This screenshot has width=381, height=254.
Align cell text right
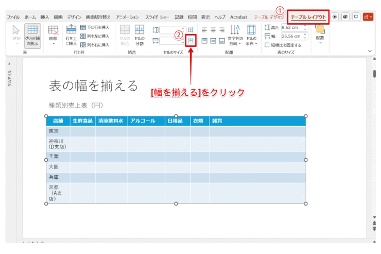(x=222, y=30)
